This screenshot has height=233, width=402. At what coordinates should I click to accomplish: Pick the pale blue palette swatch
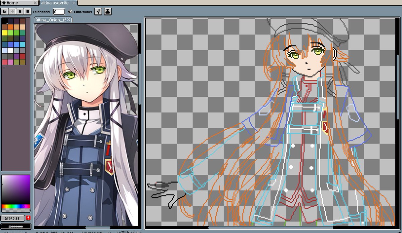click(x=5, y=50)
